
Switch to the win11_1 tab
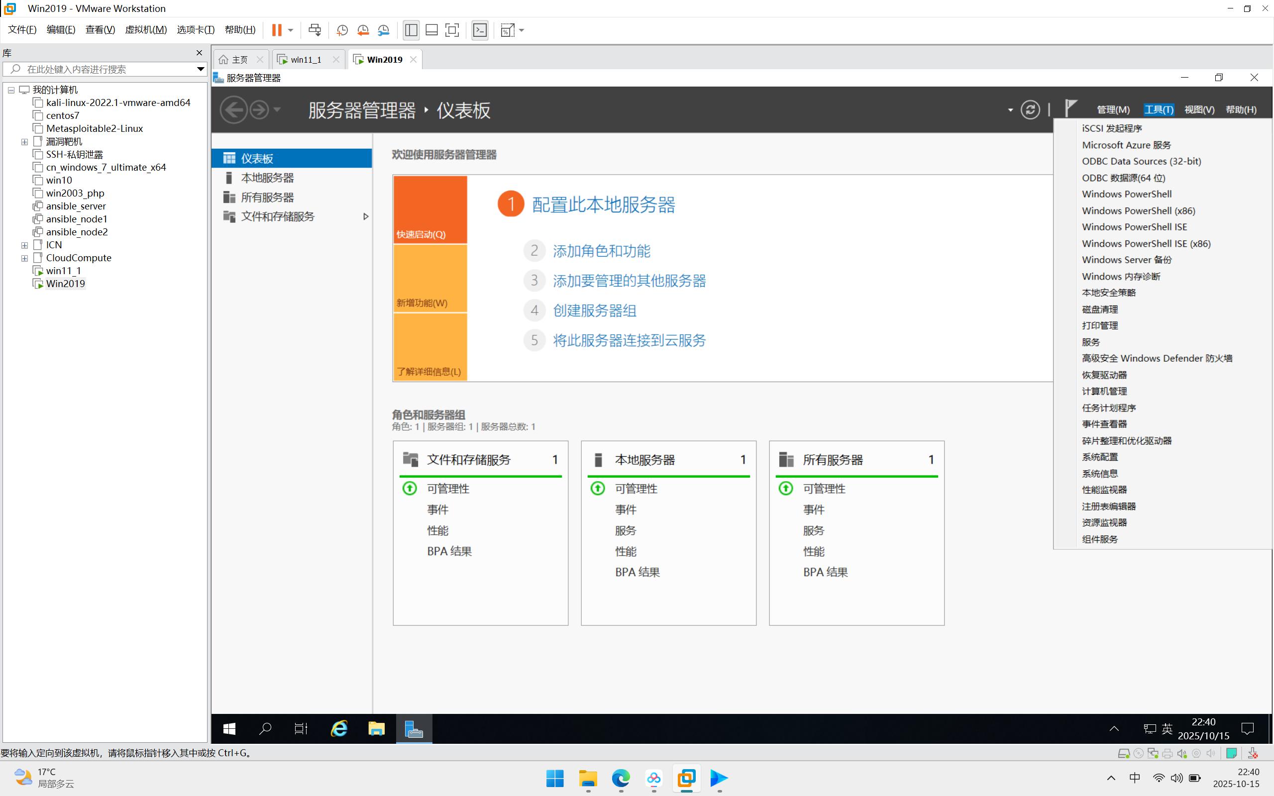click(306, 60)
